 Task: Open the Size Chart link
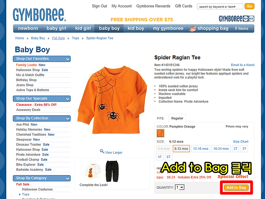pos(241,142)
